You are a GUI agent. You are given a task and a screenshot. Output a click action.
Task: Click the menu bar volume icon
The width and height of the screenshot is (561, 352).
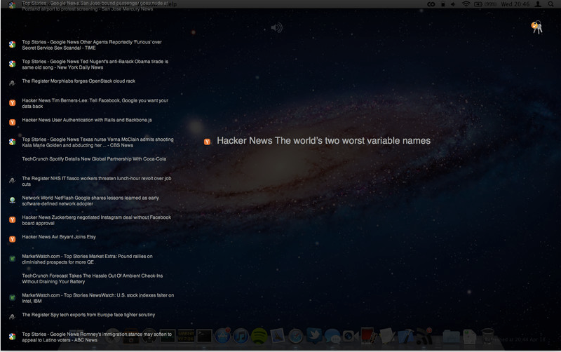453,4
